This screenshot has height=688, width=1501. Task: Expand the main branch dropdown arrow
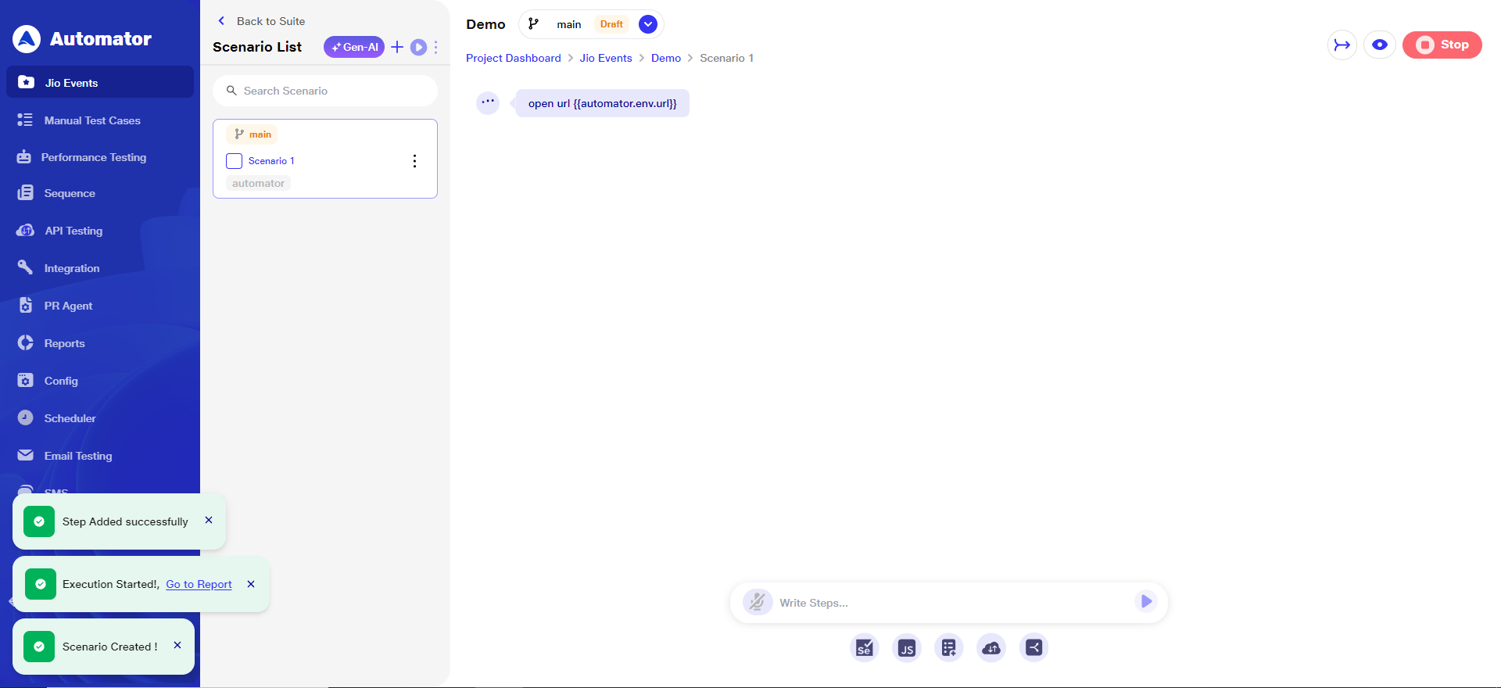647,24
